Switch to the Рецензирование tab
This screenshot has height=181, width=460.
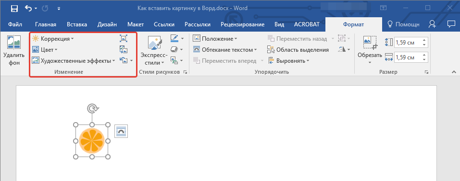point(242,24)
